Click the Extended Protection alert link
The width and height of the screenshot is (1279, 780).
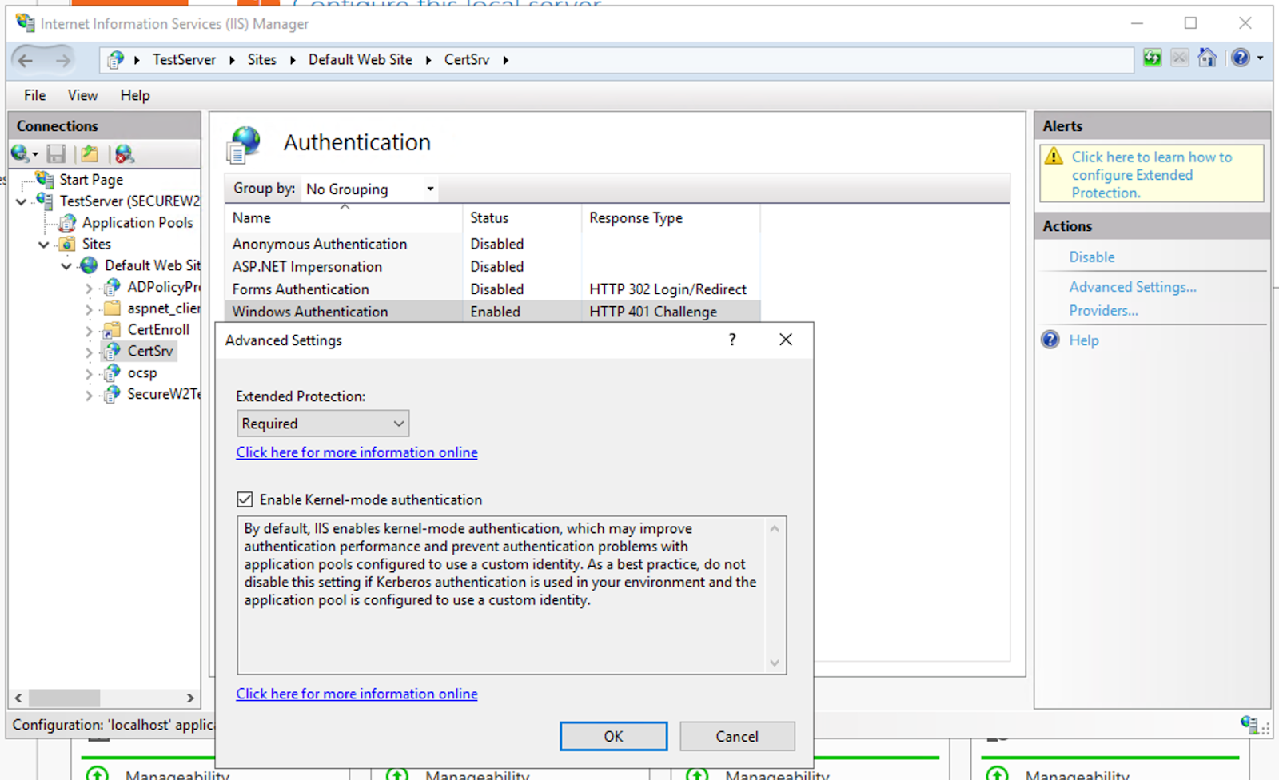point(1152,174)
